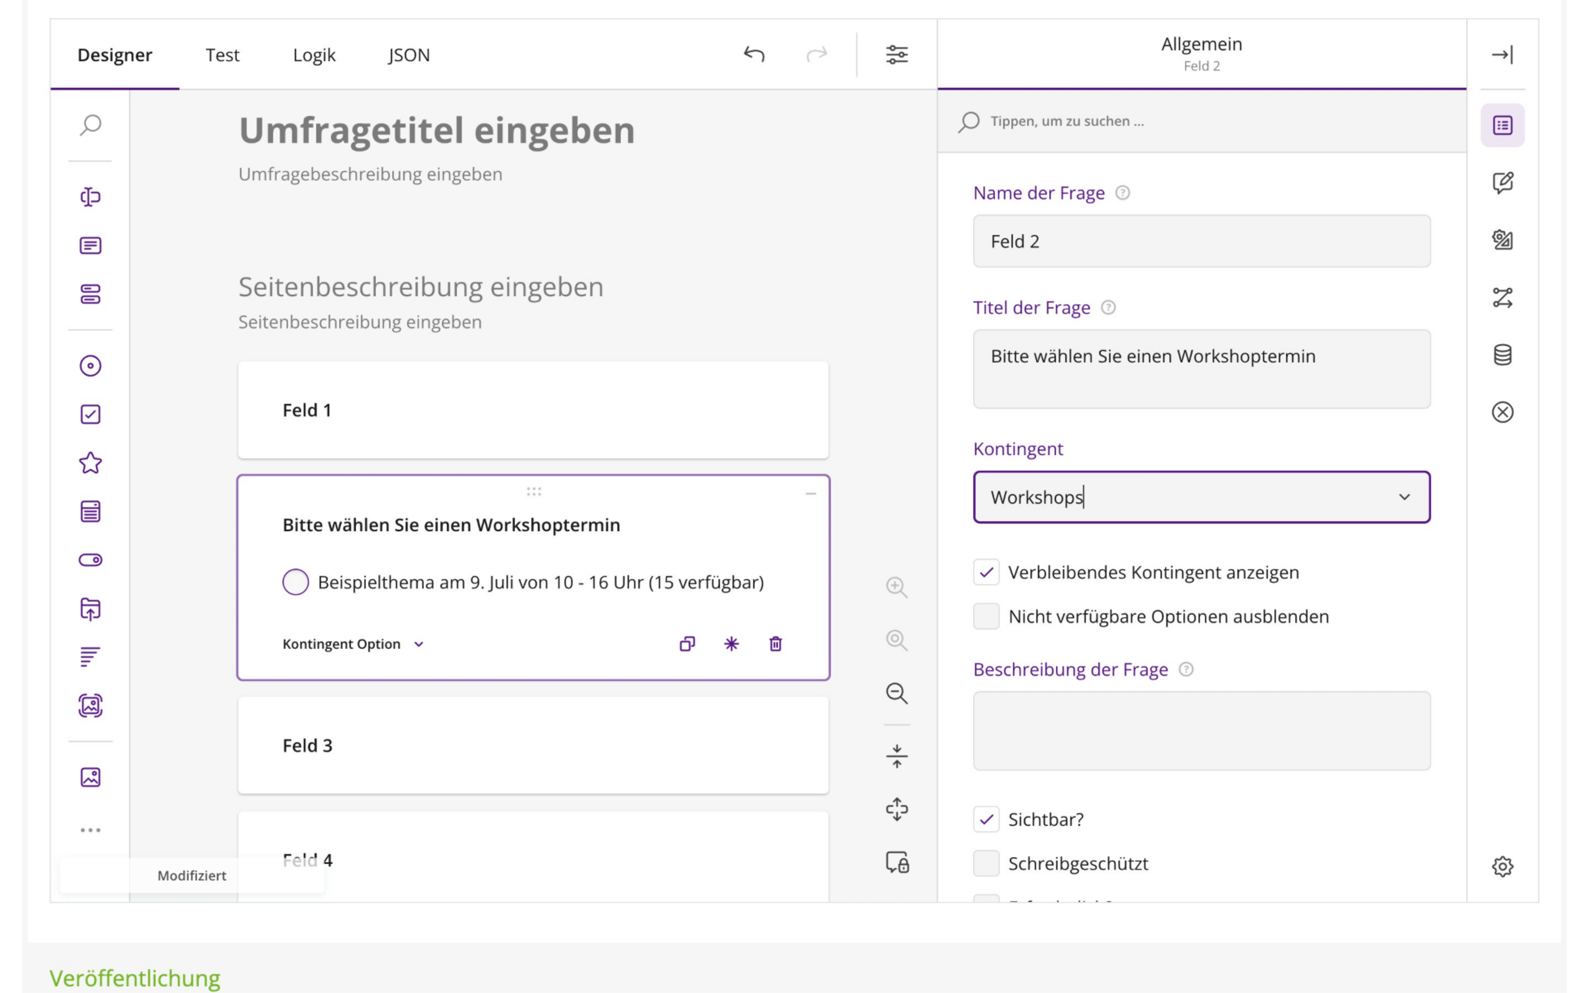Open the database data panel icon
Image resolution: width=1589 pixels, height=993 pixels.
[1502, 355]
